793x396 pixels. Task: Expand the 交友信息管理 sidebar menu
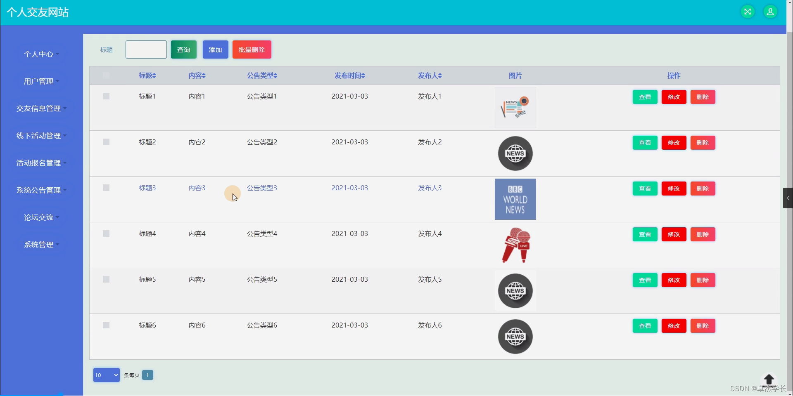click(x=41, y=108)
